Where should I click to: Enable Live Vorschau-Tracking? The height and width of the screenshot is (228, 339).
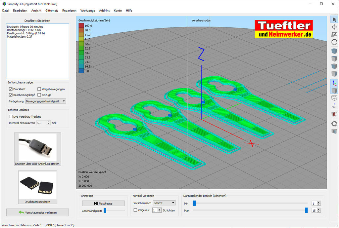pos(11,117)
